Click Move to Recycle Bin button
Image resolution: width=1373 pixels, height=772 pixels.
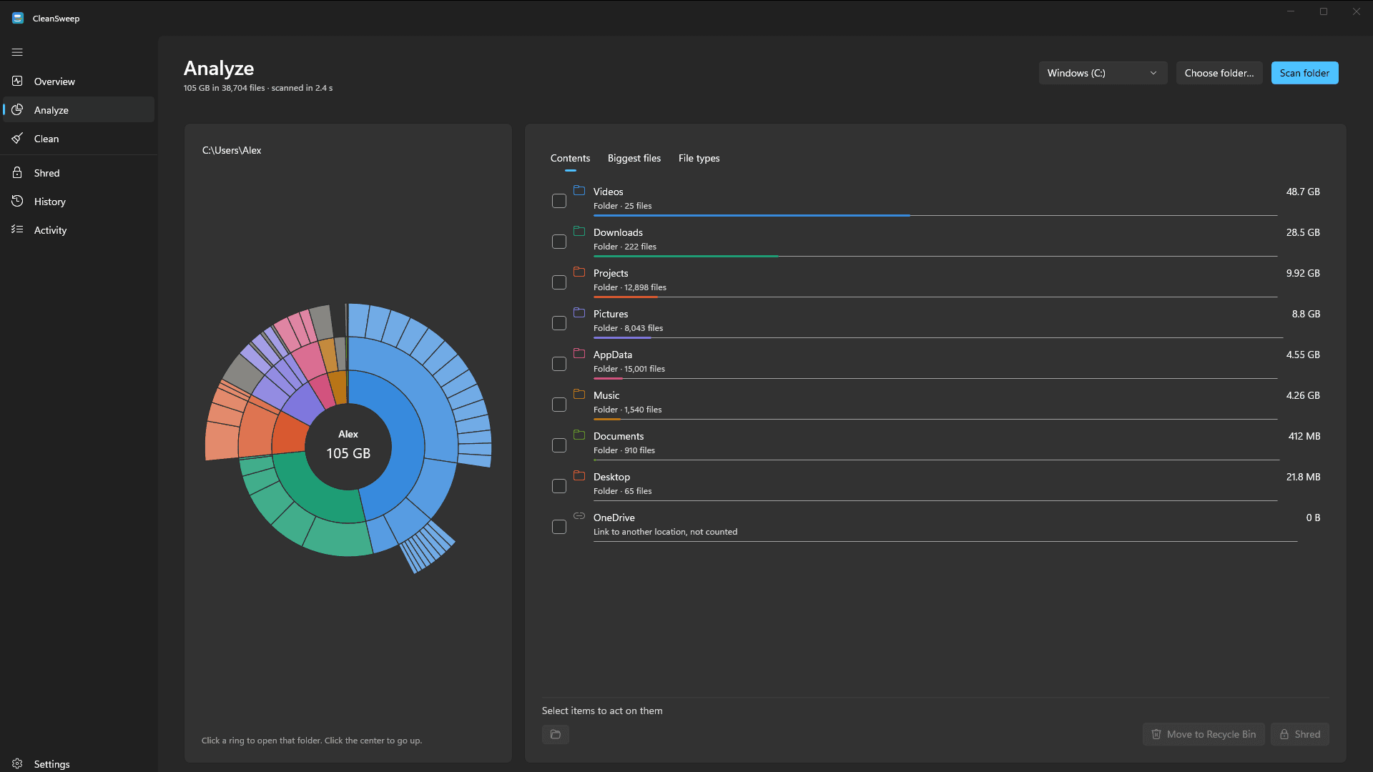point(1204,734)
